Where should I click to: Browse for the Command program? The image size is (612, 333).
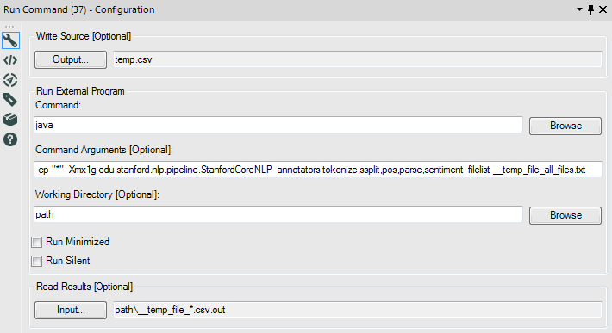(565, 126)
